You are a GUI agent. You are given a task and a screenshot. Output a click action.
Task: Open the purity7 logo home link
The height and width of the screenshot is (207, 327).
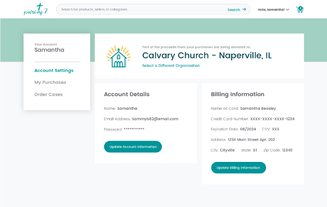pyautogui.click(x=35, y=9)
